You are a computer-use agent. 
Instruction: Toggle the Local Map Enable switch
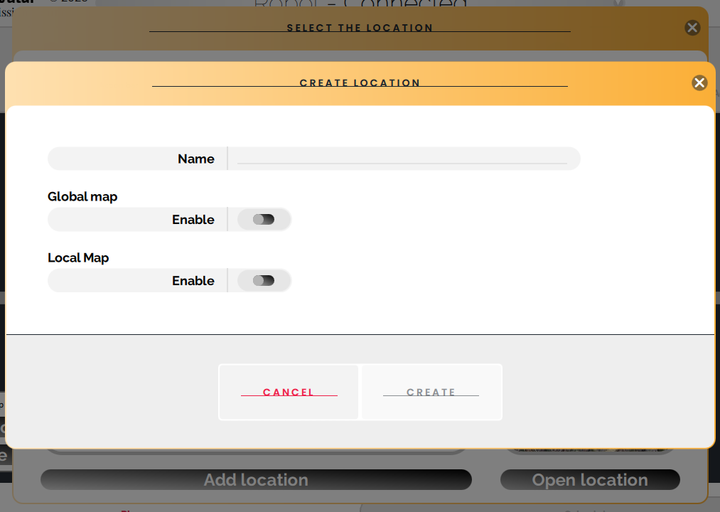point(264,280)
